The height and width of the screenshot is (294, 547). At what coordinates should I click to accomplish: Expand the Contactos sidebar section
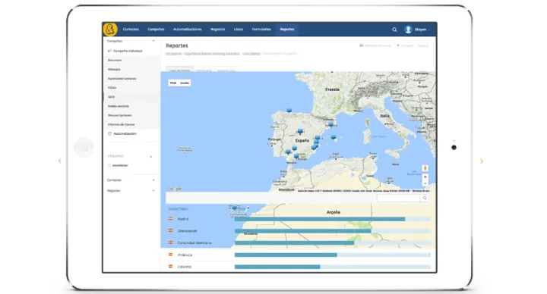point(153,180)
